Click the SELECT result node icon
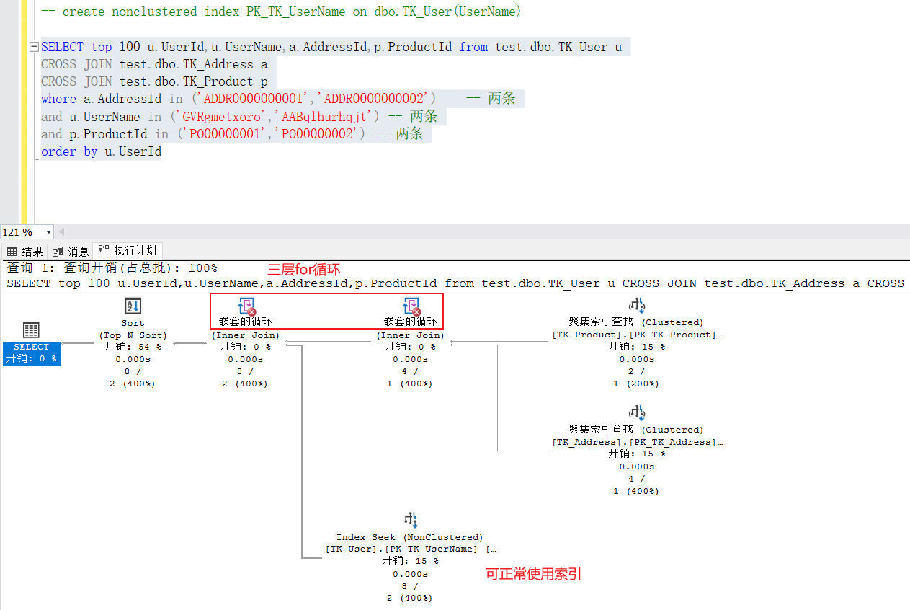The width and height of the screenshot is (910, 610). 31,330
